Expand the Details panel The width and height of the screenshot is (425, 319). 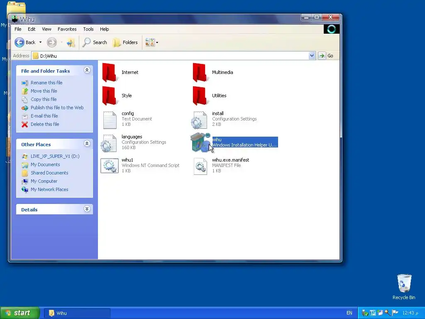[87, 209]
